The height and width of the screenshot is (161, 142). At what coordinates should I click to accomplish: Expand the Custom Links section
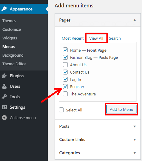pos(98,139)
